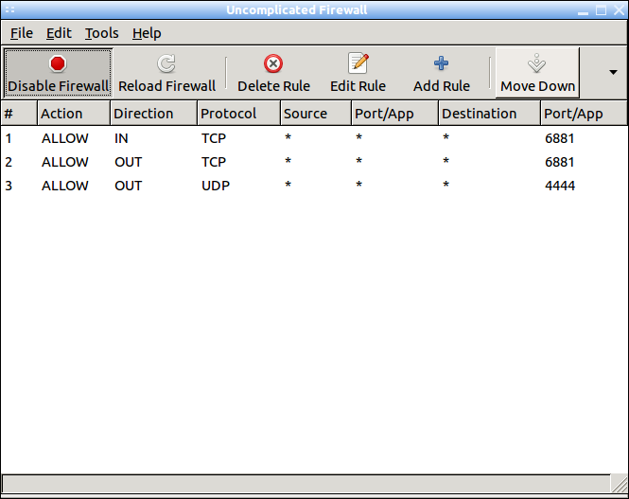Sort by the Action column header
629x499 pixels.
[74, 114]
